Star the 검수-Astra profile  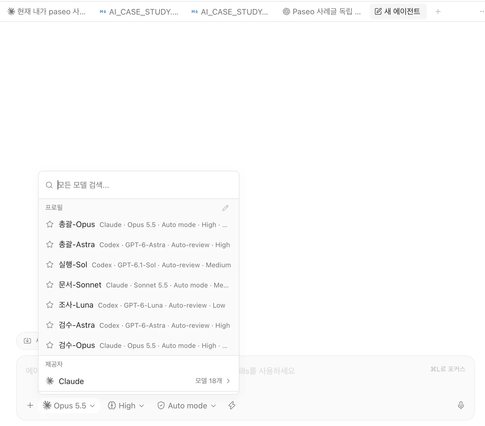click(50, 325)
